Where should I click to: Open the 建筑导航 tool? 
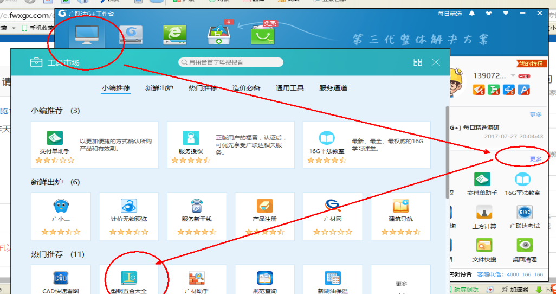(x=400, y=216)
